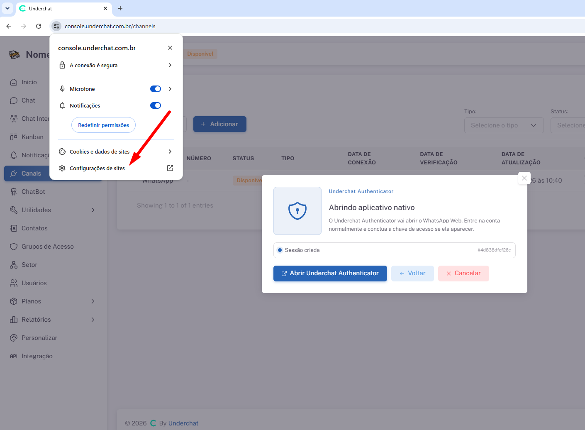Click the Setor sidebar icon
Screen dimensions: 585x430
(14, 265)
